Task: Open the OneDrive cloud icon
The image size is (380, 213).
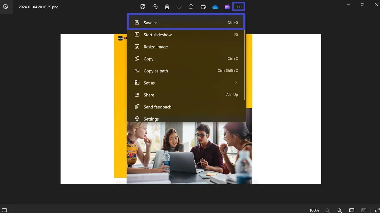Action: pyautogui.click(x=215, y=7)
